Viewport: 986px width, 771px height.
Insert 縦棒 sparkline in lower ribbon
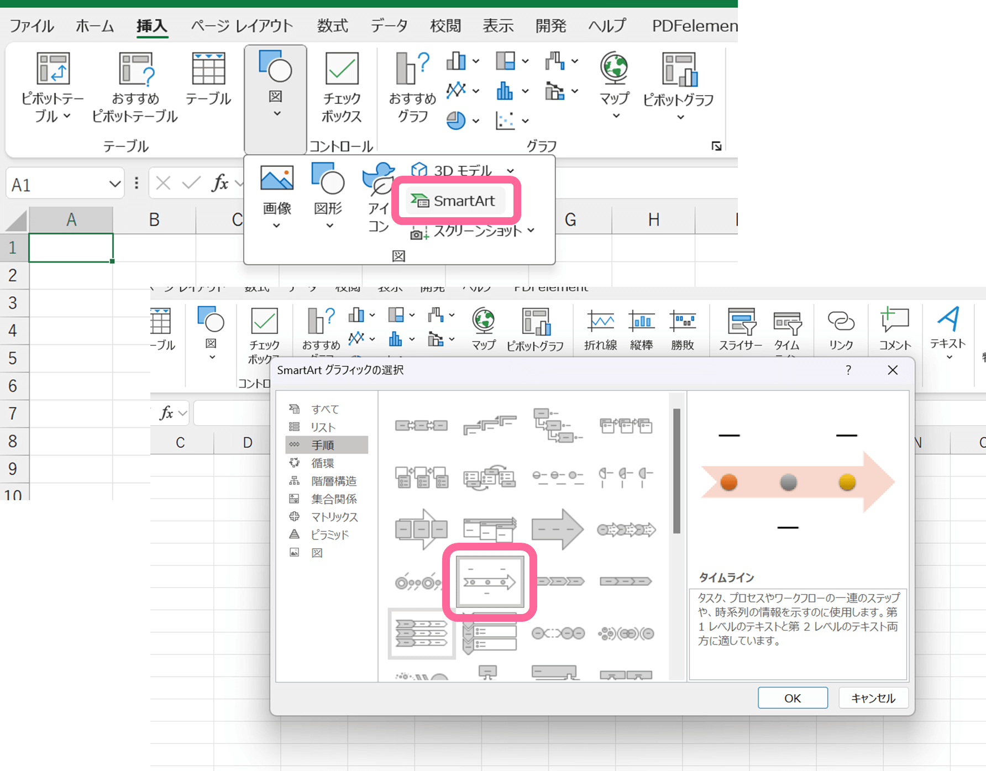click(x=642, y=329)
